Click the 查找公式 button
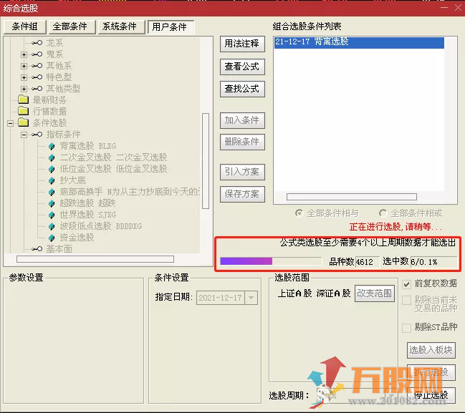465x413 pixels. (x=242, y=89)
